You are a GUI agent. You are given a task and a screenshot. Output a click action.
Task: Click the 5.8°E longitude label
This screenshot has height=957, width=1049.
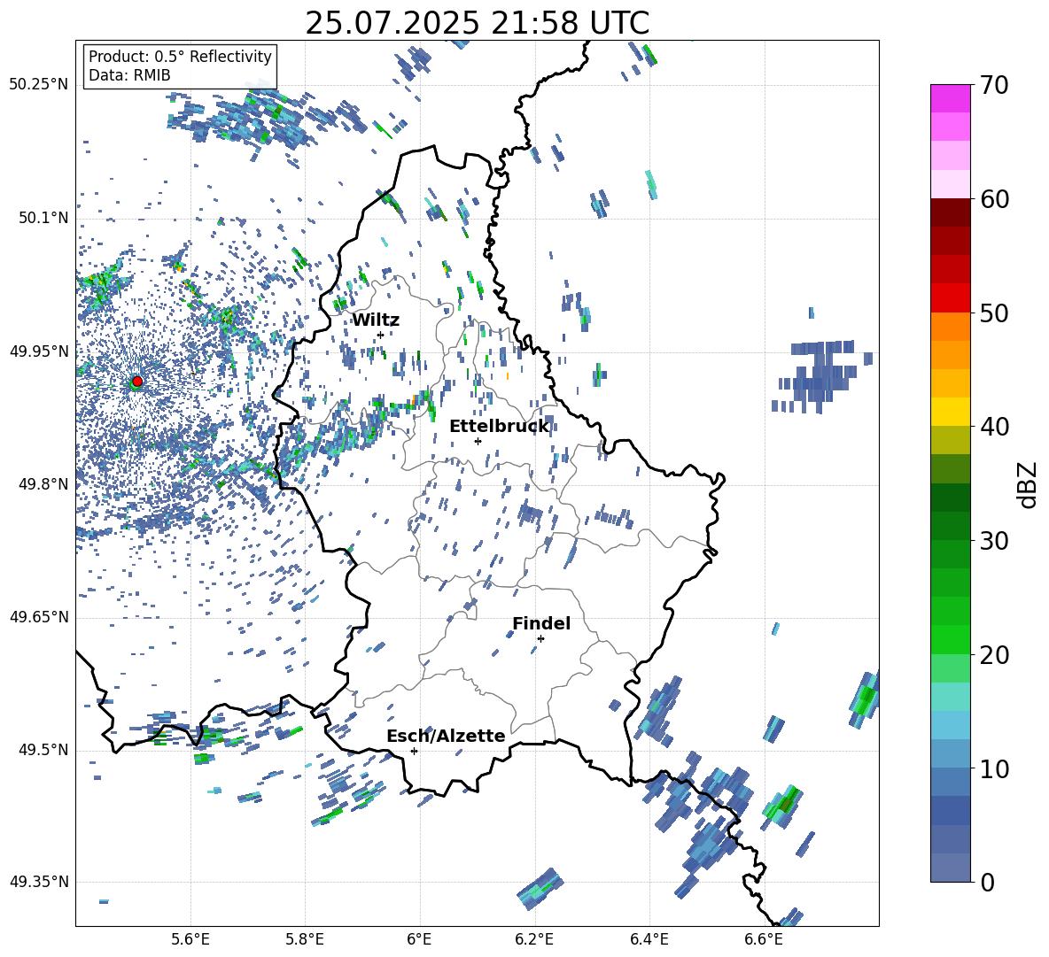click(x=305, y=939)
